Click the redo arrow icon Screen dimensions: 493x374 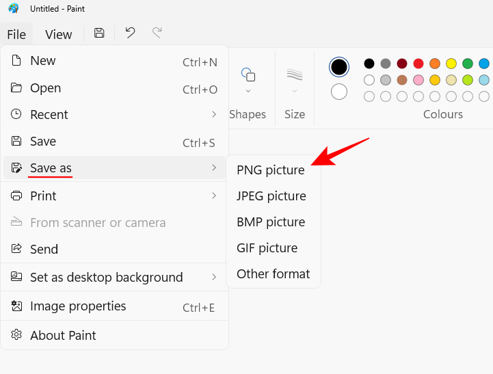(x=157, y=33)
